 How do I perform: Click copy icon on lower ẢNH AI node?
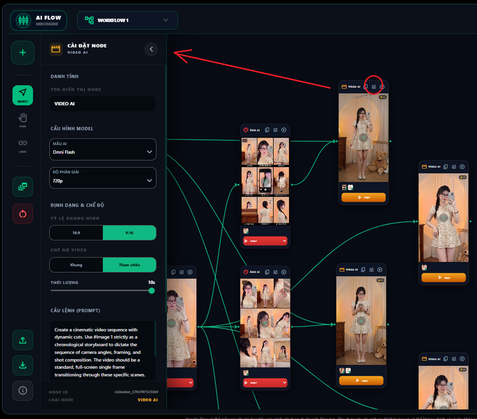click(267, 272)
